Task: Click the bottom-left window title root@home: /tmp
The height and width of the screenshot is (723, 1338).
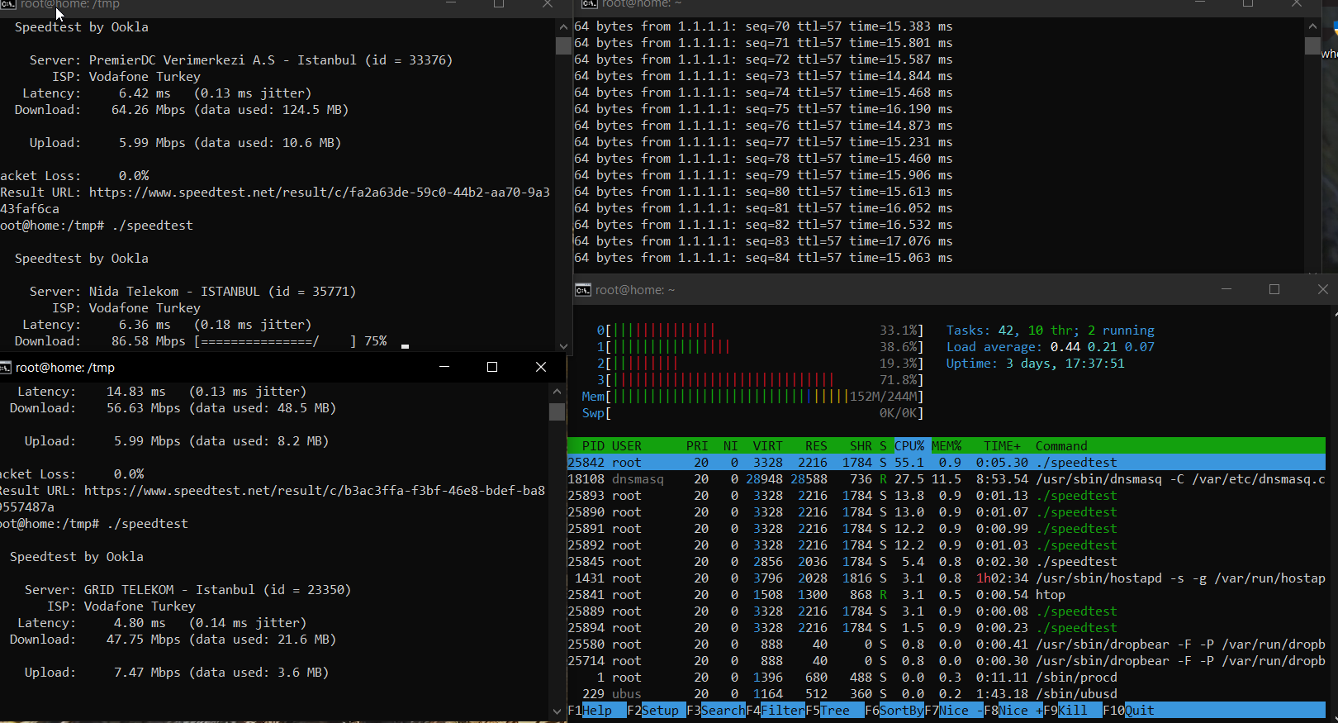Action: [65, 368]
